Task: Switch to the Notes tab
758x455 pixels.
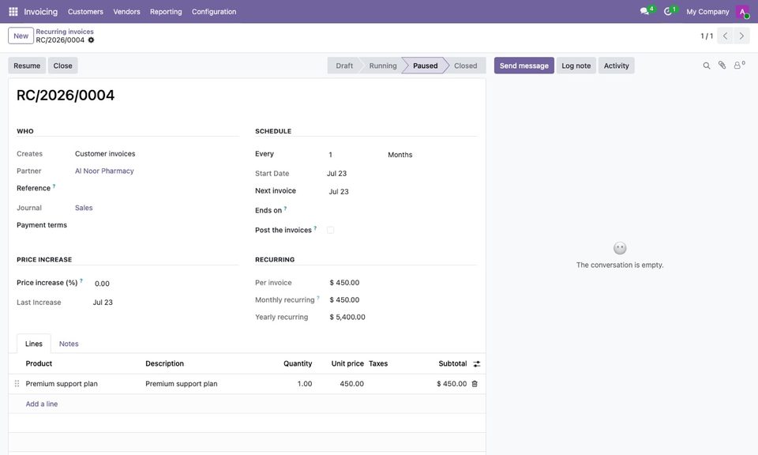Action: (x=69, y=344)
